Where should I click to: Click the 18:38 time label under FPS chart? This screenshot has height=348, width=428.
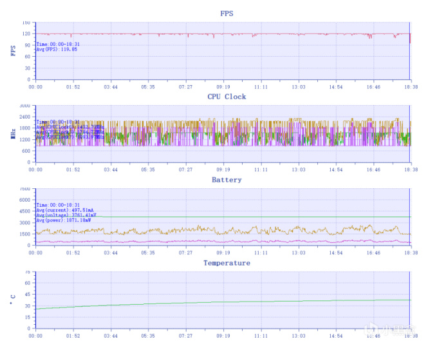pyautogui.click(x=411, y=87)
